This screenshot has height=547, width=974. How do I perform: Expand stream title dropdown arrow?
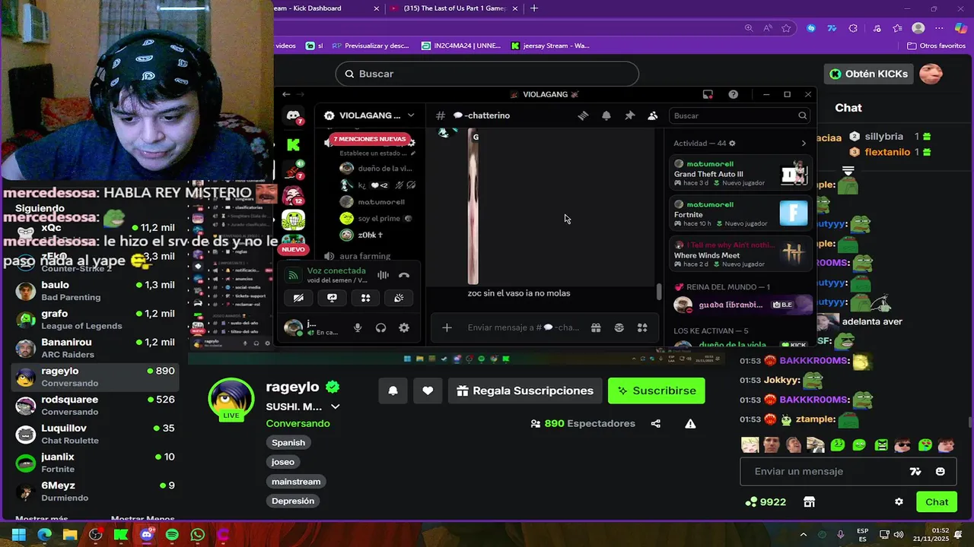(335, 406)
